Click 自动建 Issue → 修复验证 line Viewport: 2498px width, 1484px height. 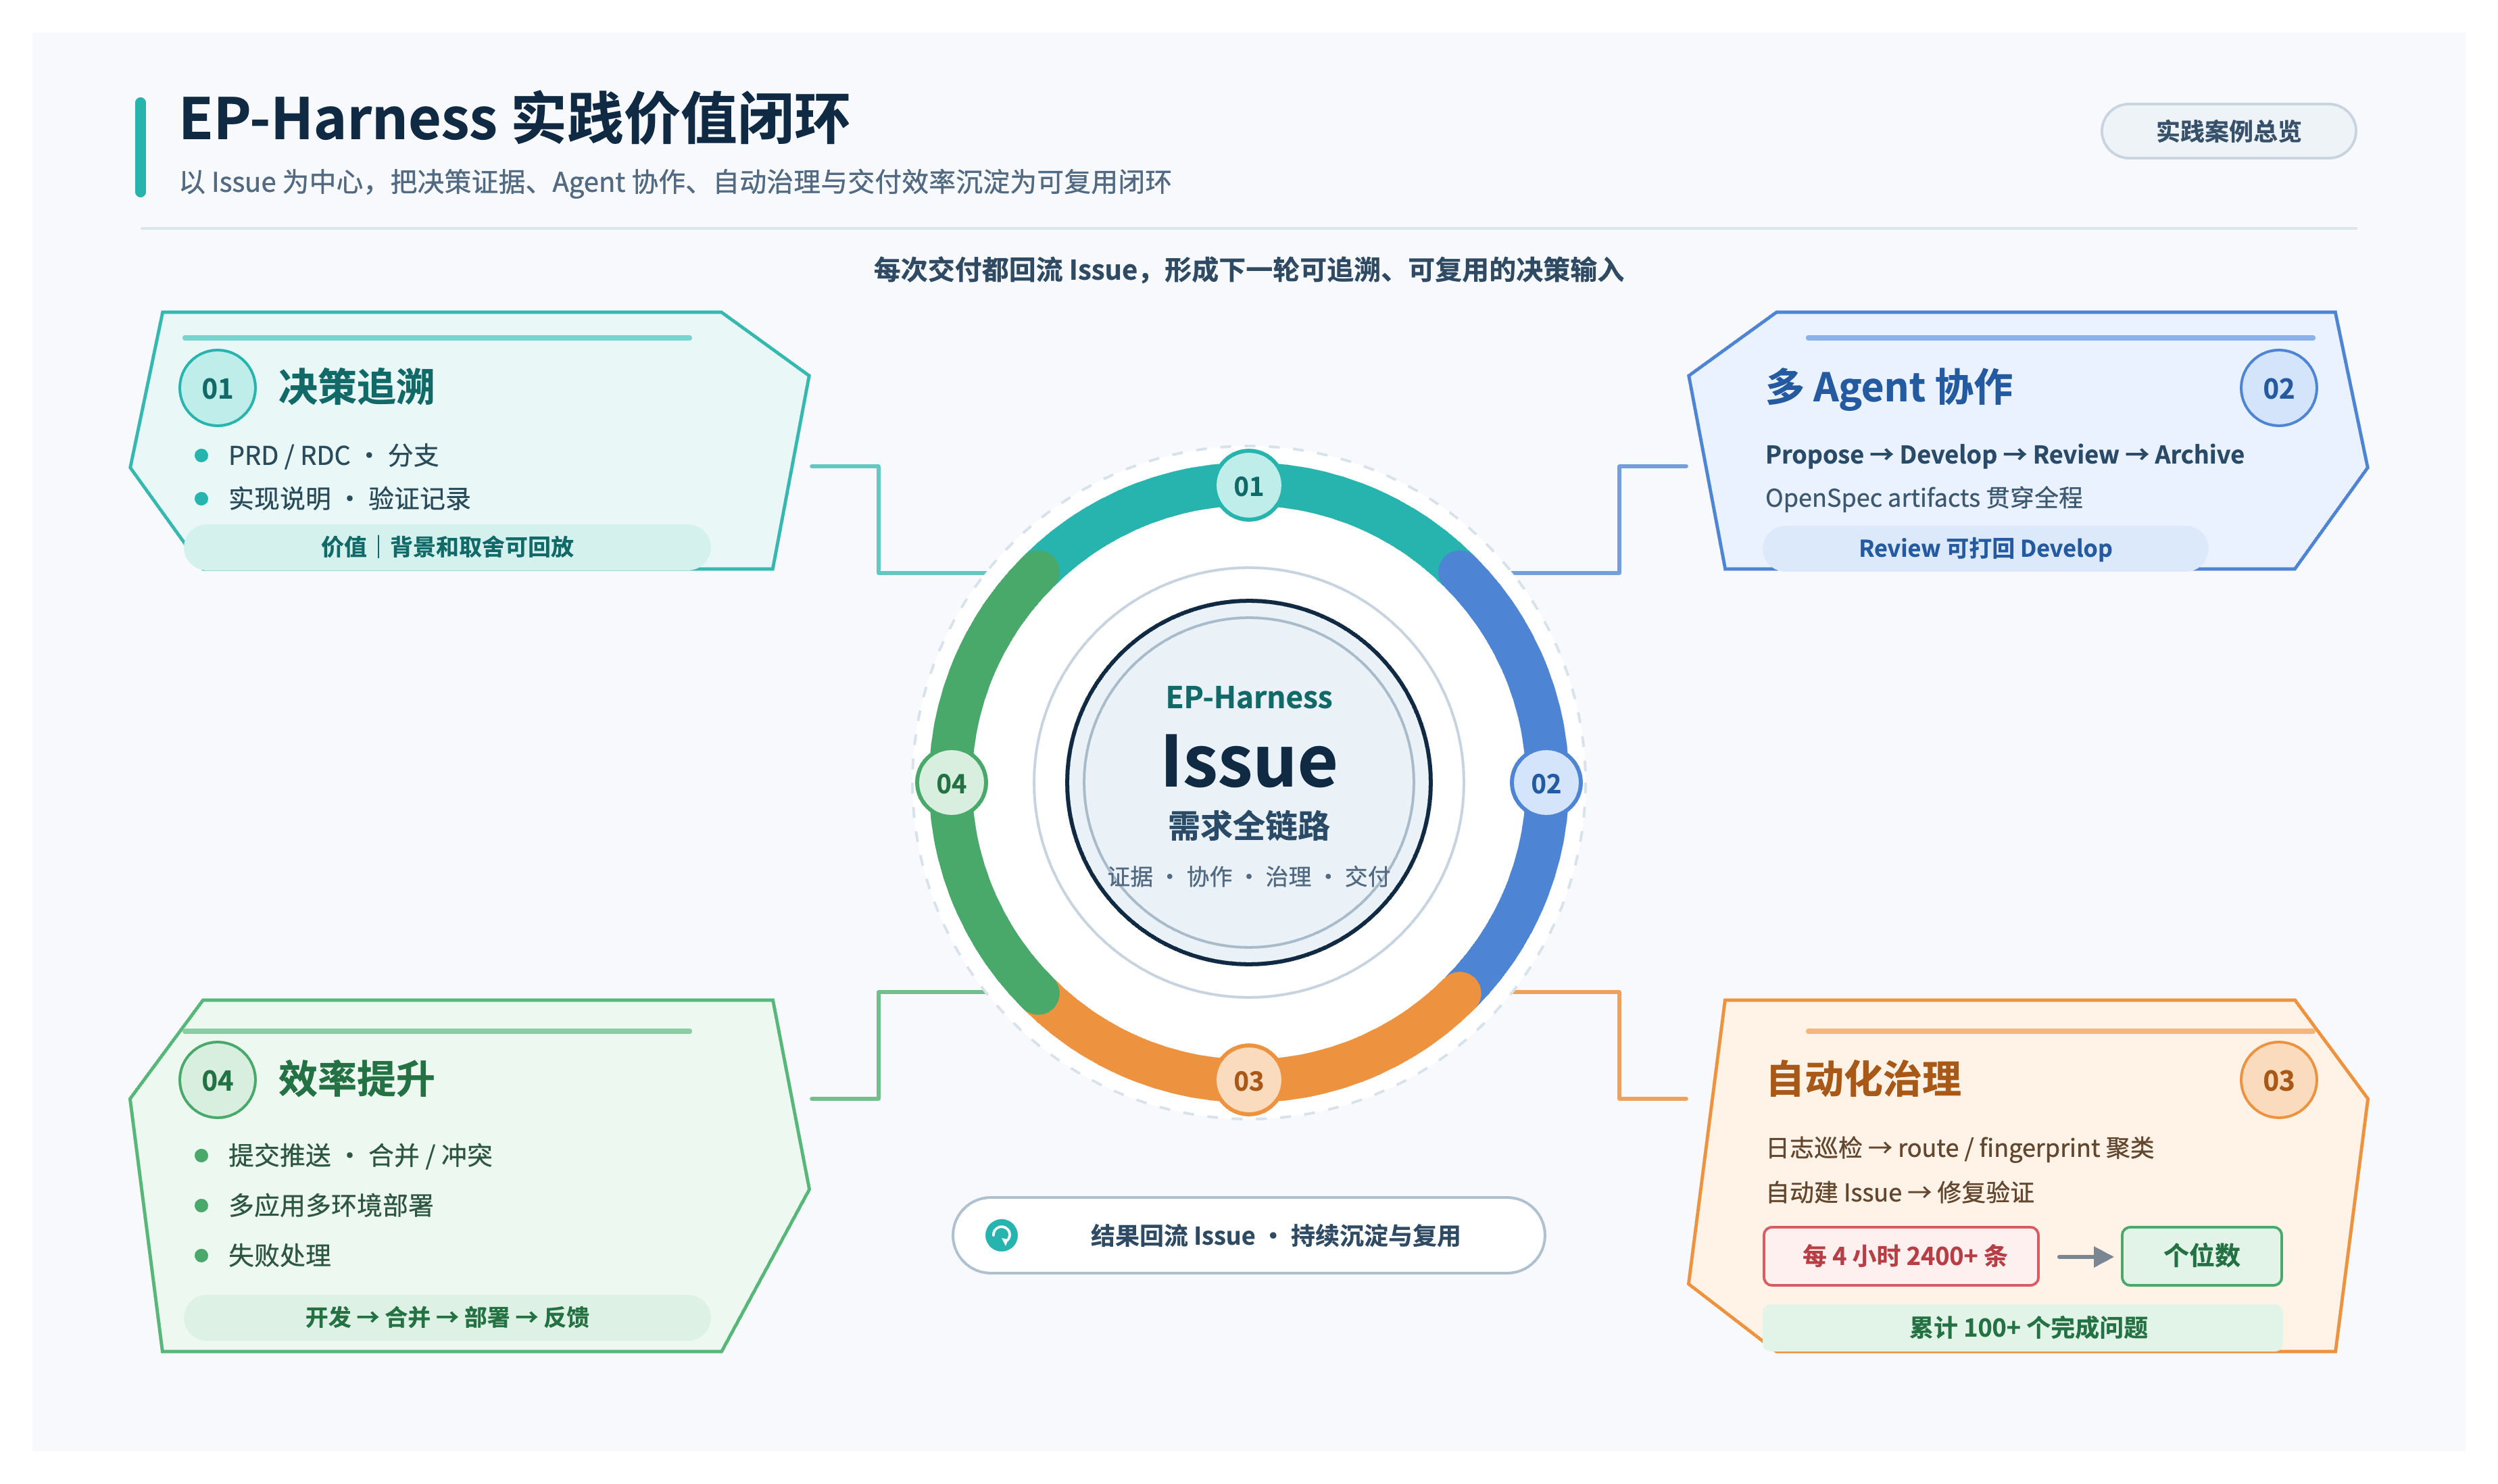coord(1899,1192)
